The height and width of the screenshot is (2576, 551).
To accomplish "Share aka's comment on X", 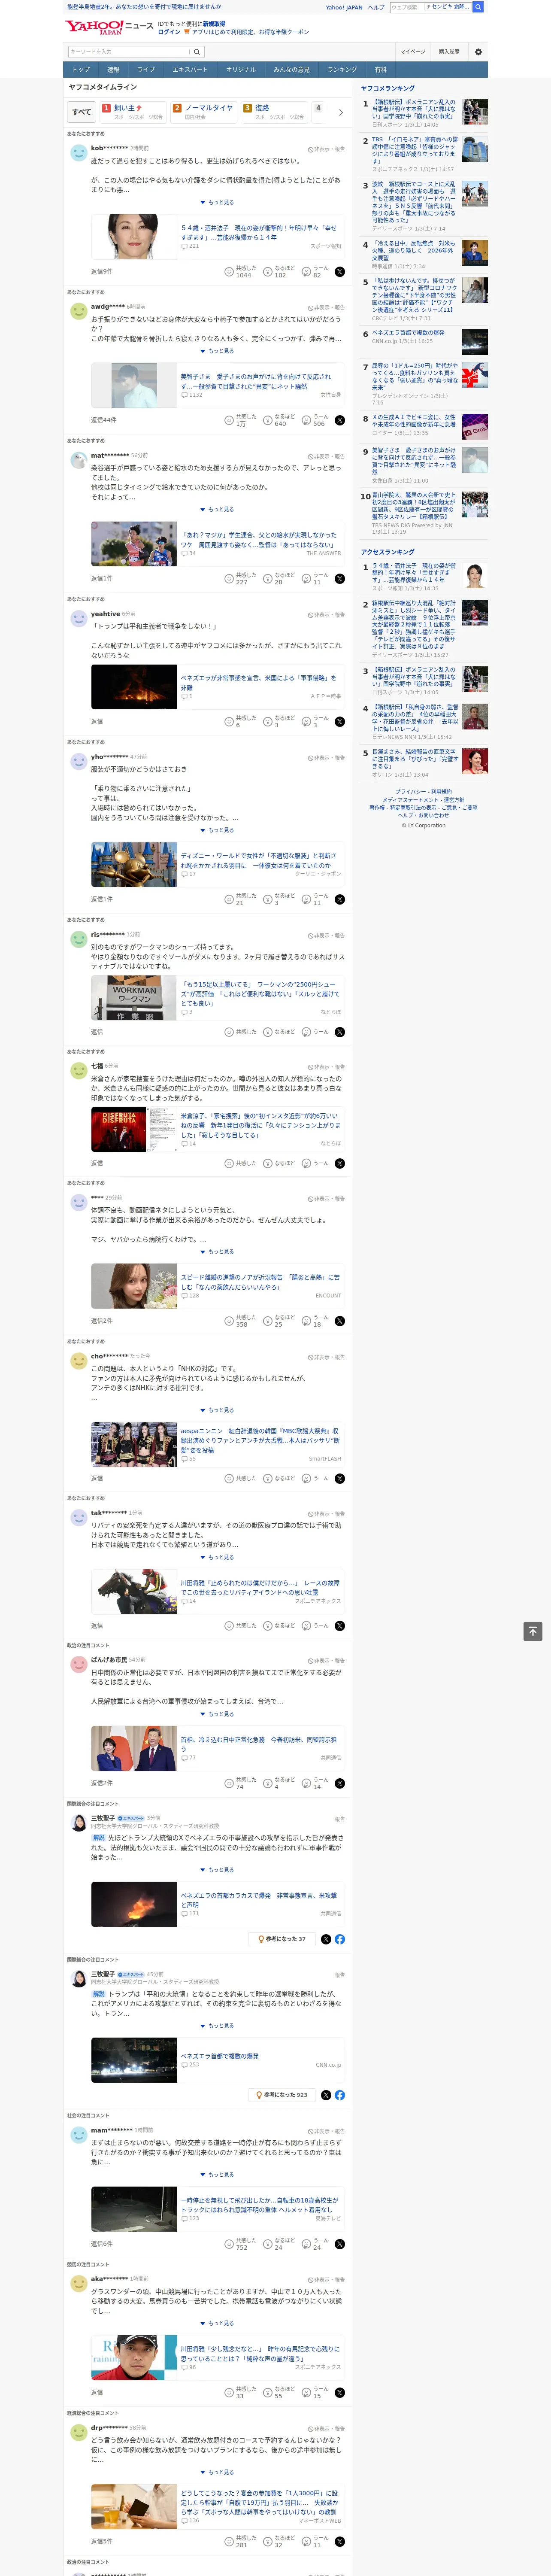I will pos(340,2393).
